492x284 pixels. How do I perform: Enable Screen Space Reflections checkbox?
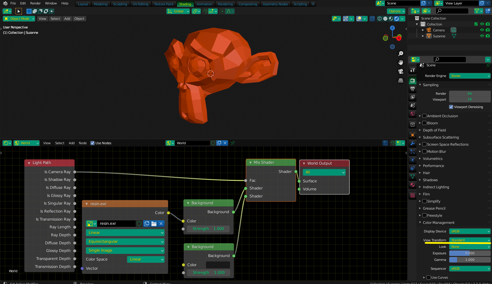pos(424,144)
